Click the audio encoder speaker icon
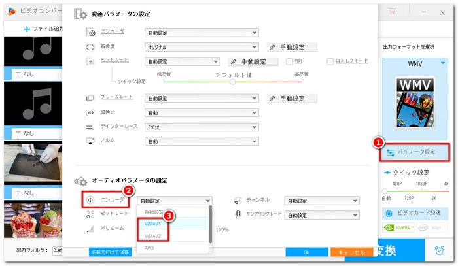The height and width of the screenshot is (266, 458). click(91, 201)
